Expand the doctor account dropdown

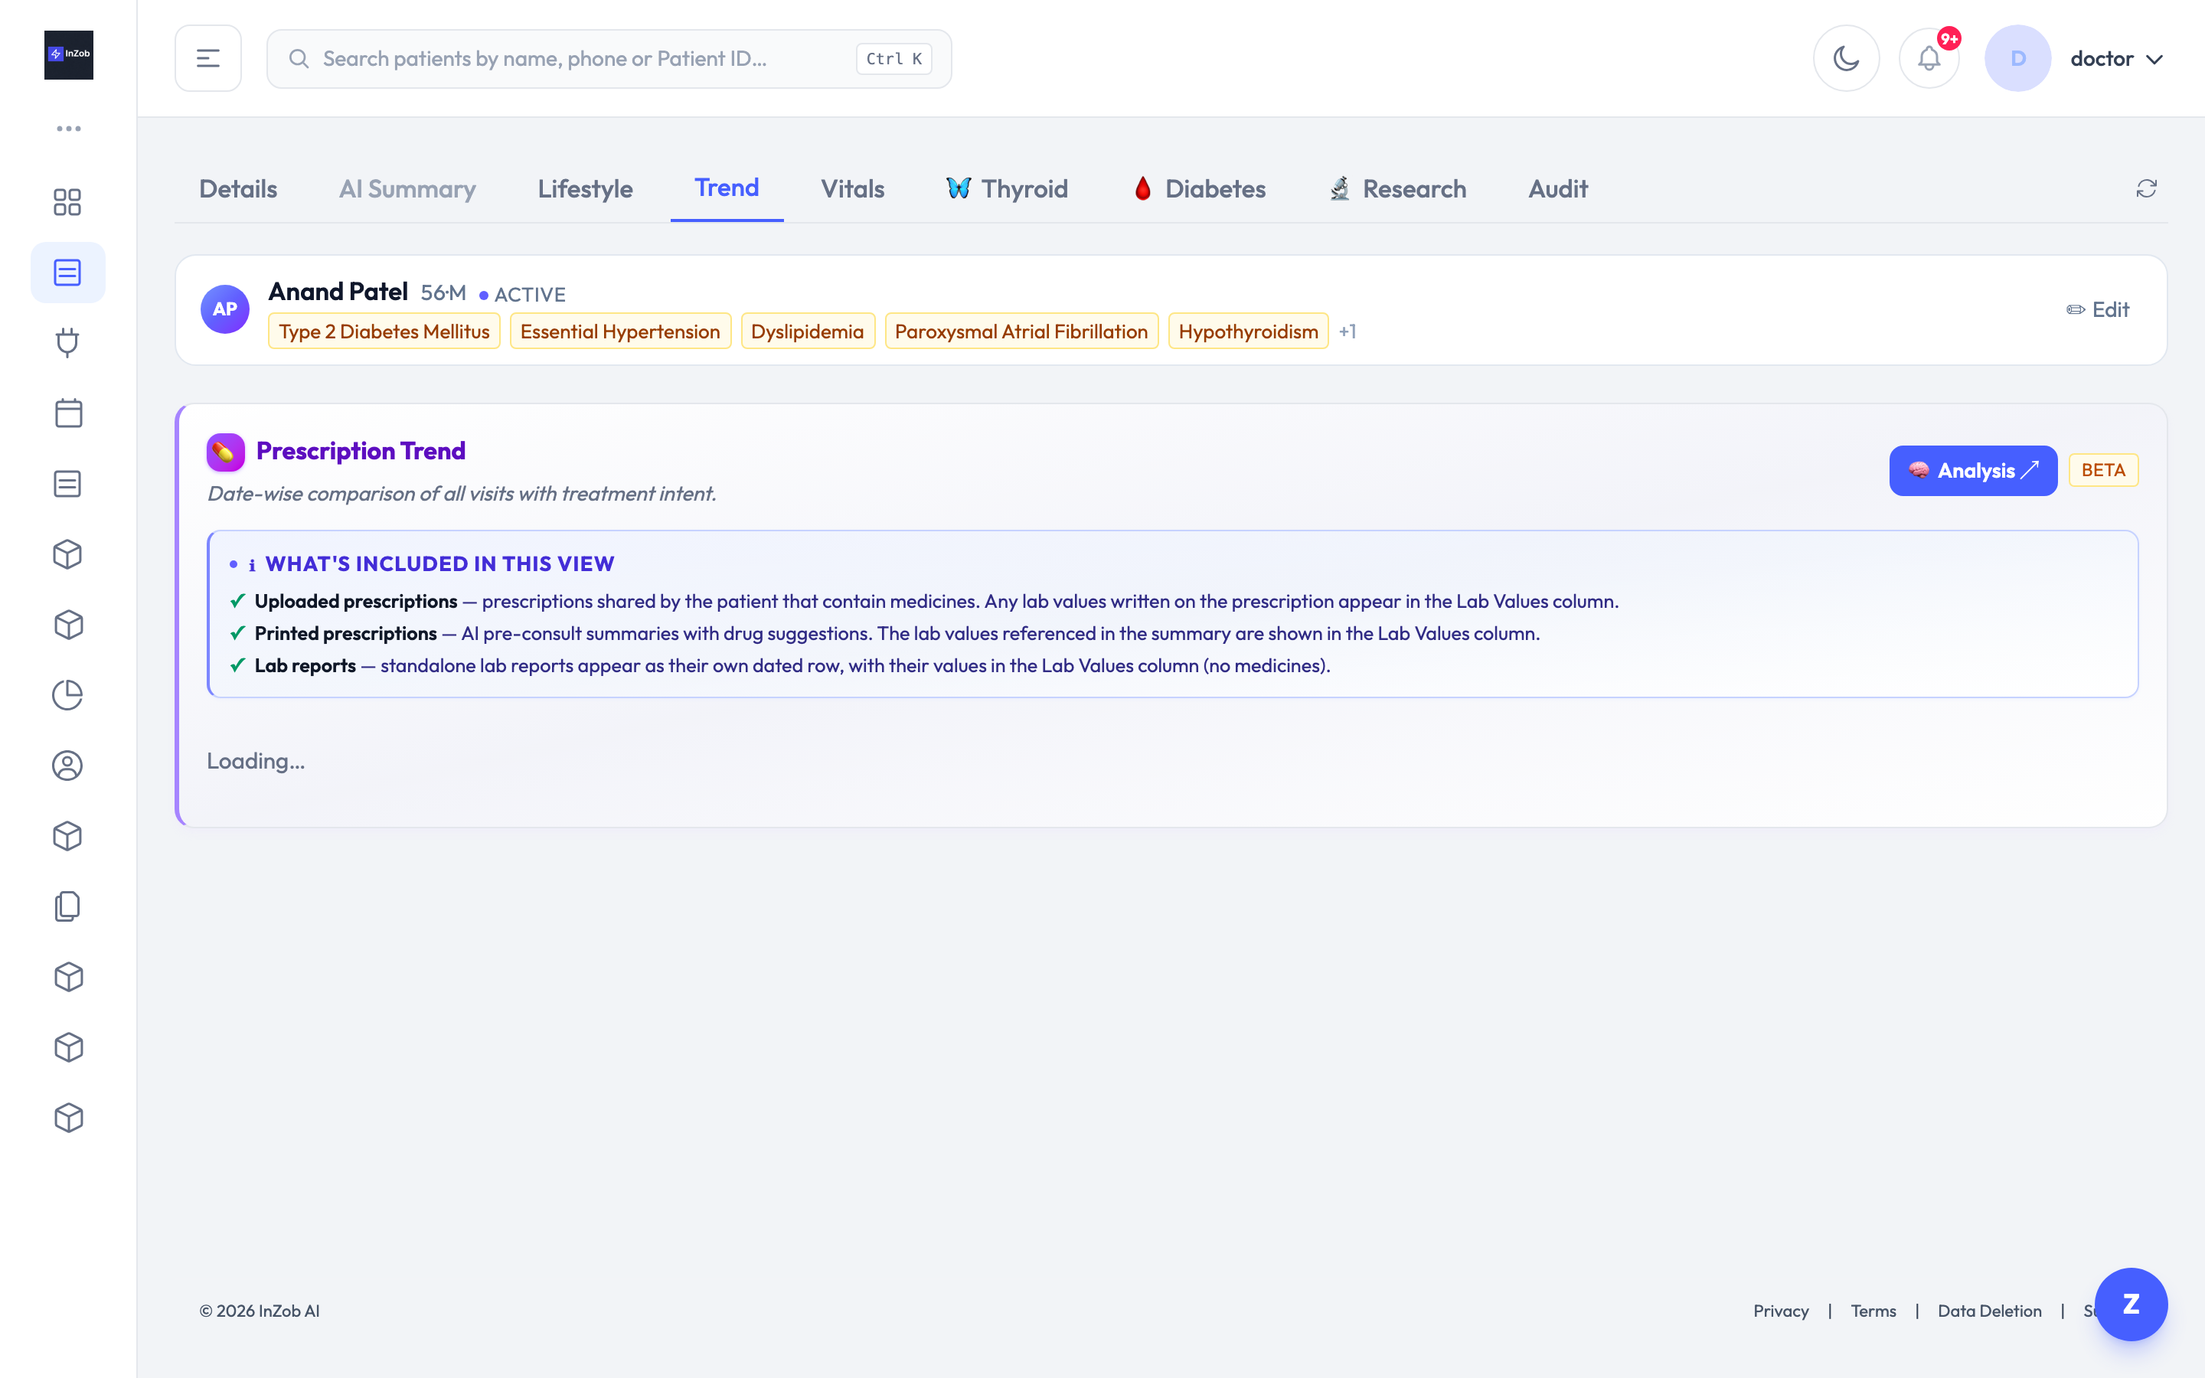2115,58
